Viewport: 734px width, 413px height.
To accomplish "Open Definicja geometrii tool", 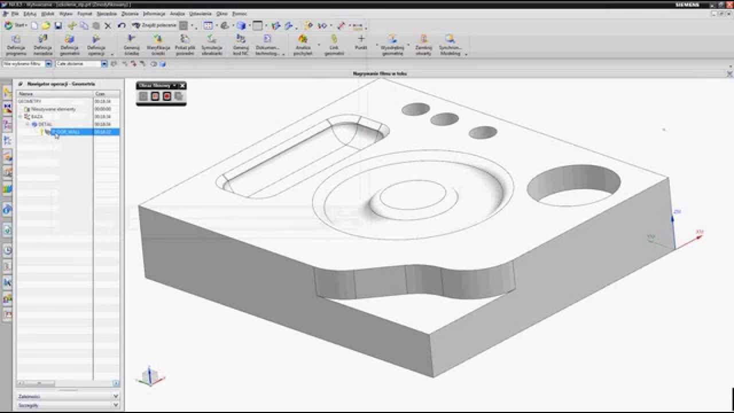I will pos(69,45).
